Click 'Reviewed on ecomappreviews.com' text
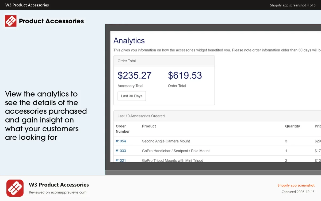 [58, 192]
